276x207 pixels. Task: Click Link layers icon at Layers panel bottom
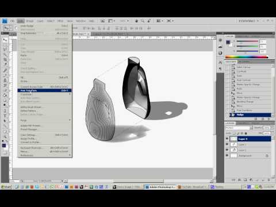(x=233, y=180)
